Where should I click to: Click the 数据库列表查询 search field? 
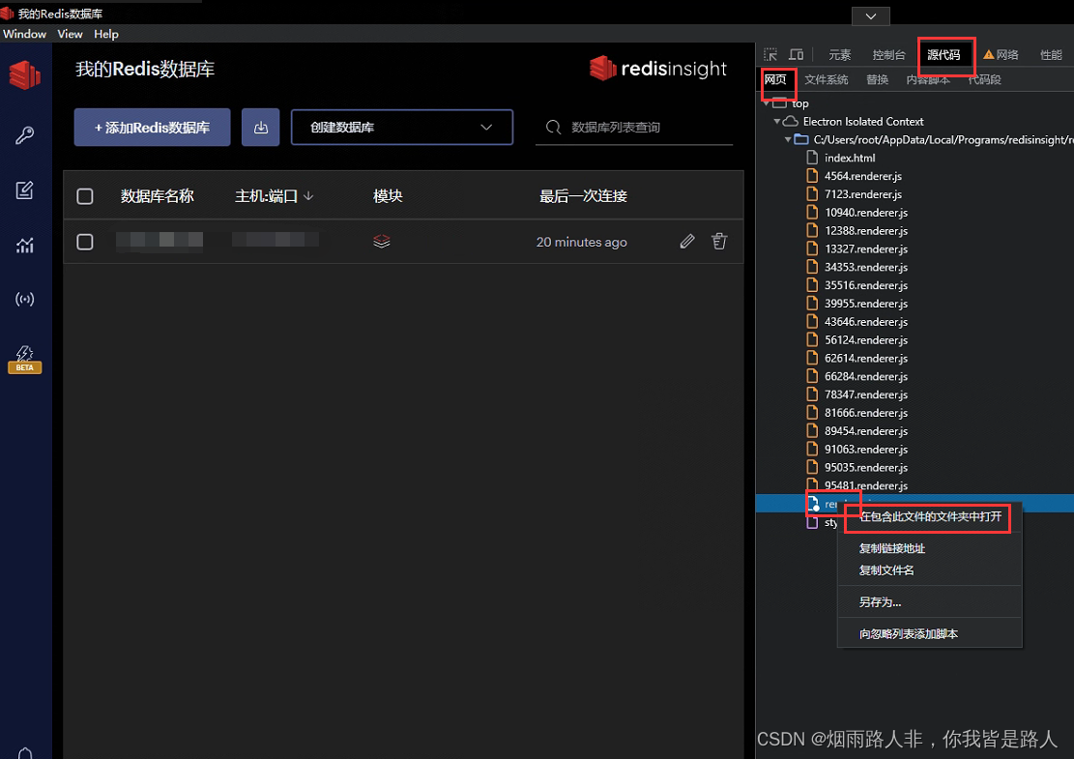[x=634, y=128]
